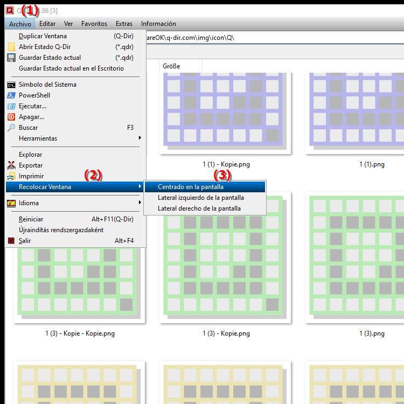Select Guardar Estado actual en el Escritorio
The image size is (404, 404).
(76, 68)
